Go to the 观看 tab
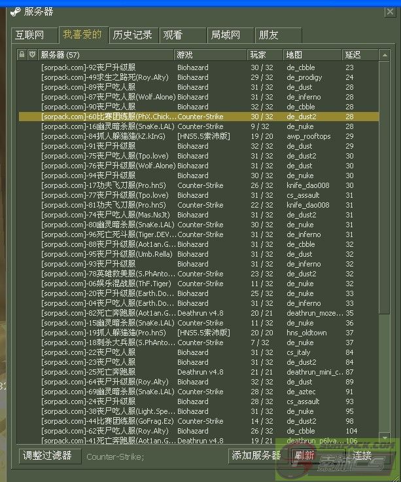This screenshot has width=401, height=482. pyautogui.click(x=173, y=35)
